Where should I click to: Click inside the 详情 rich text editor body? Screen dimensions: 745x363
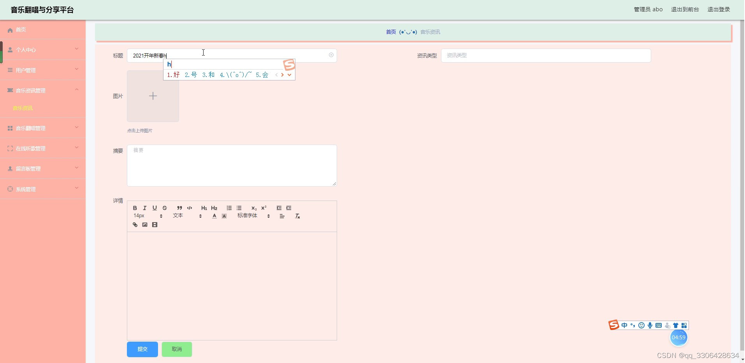[232, 286]
